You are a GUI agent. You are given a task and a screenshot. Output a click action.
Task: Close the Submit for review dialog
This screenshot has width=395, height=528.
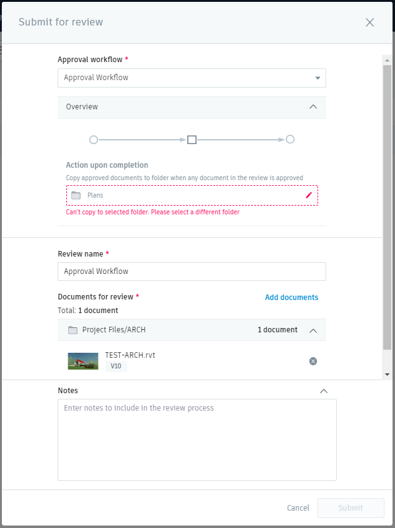[370, 22]
